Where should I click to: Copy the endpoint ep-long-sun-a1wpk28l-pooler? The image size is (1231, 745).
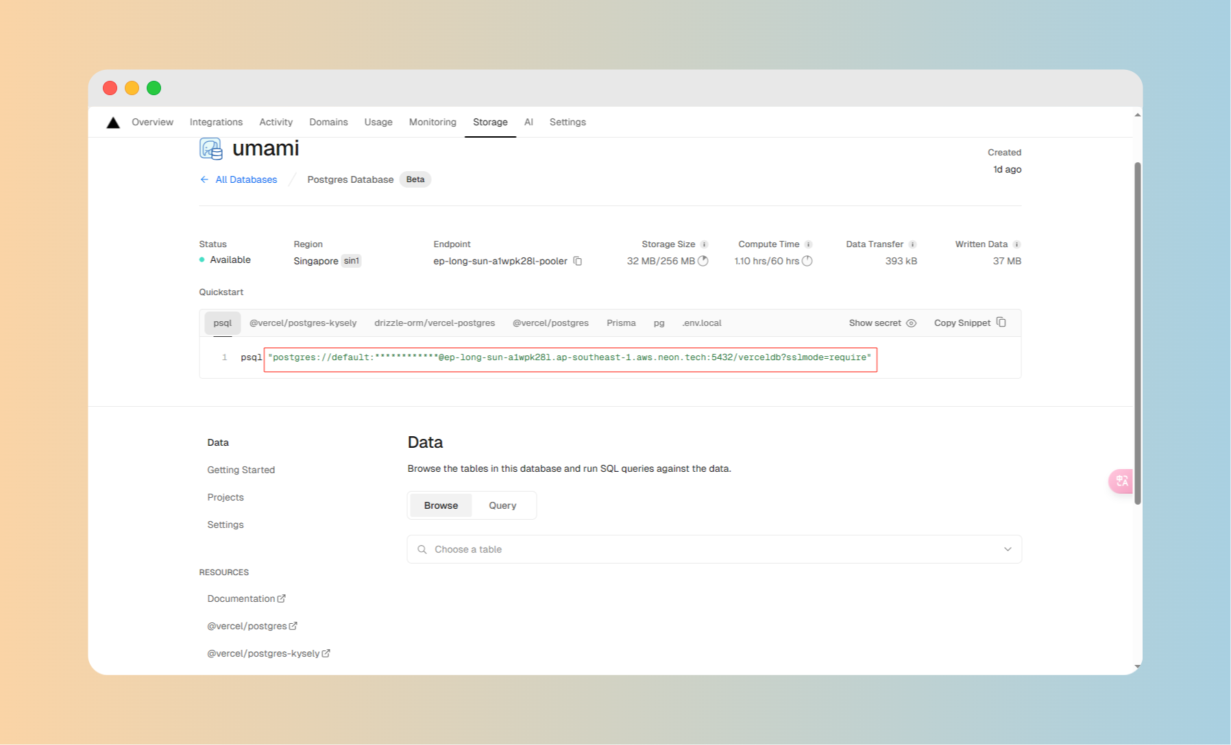point(578,261)
